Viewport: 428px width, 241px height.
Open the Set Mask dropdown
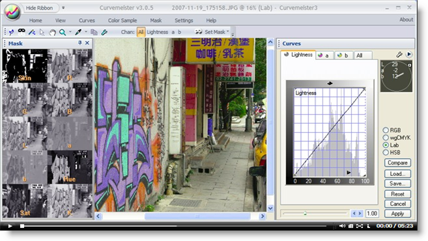coord(212,32)
